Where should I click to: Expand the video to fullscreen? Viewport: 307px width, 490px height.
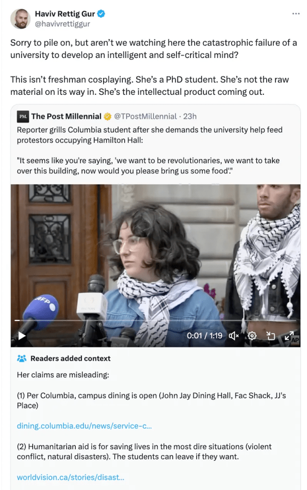pos(289,336)
